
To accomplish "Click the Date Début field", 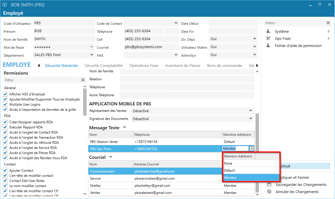I will tap(233, 23).
